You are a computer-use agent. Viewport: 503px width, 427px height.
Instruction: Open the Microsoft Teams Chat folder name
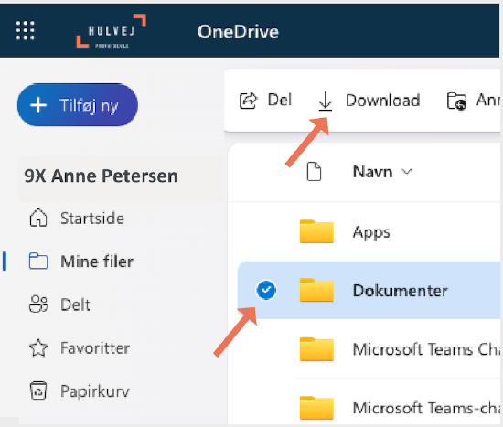(x=427, y=349)
